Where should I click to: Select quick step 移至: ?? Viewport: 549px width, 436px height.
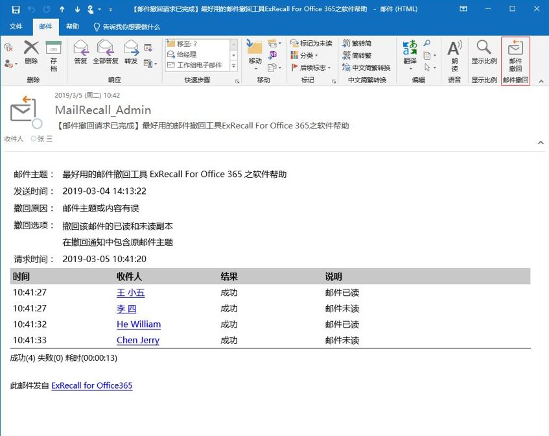pos(198,44)
